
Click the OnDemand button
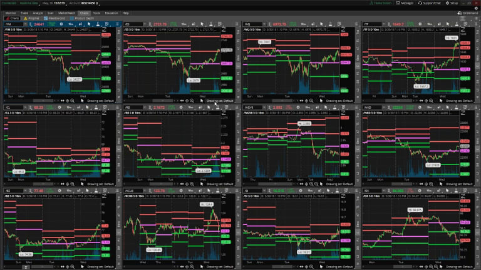pos(467,13)
